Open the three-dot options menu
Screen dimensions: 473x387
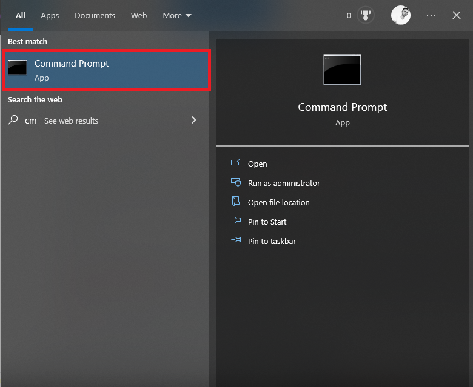click(x=431, y=15)
